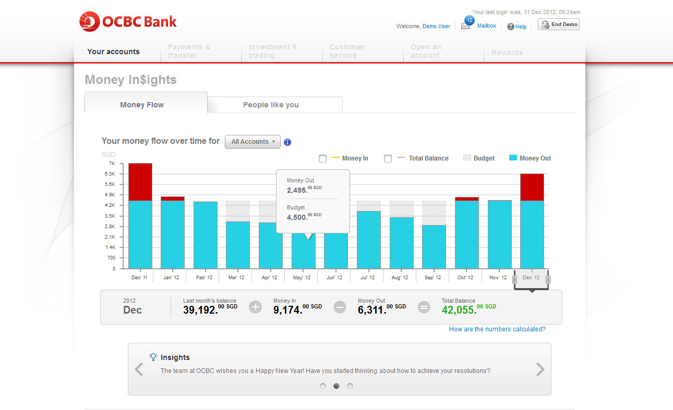Select the Oct' 12 bar in chart
The width and height of the screenshot is (673, 410).
[467, 232]
